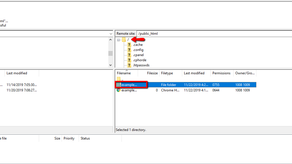
Task: Click the Chrome icon of the example HTML file
Action: click(x=118, y=90)
